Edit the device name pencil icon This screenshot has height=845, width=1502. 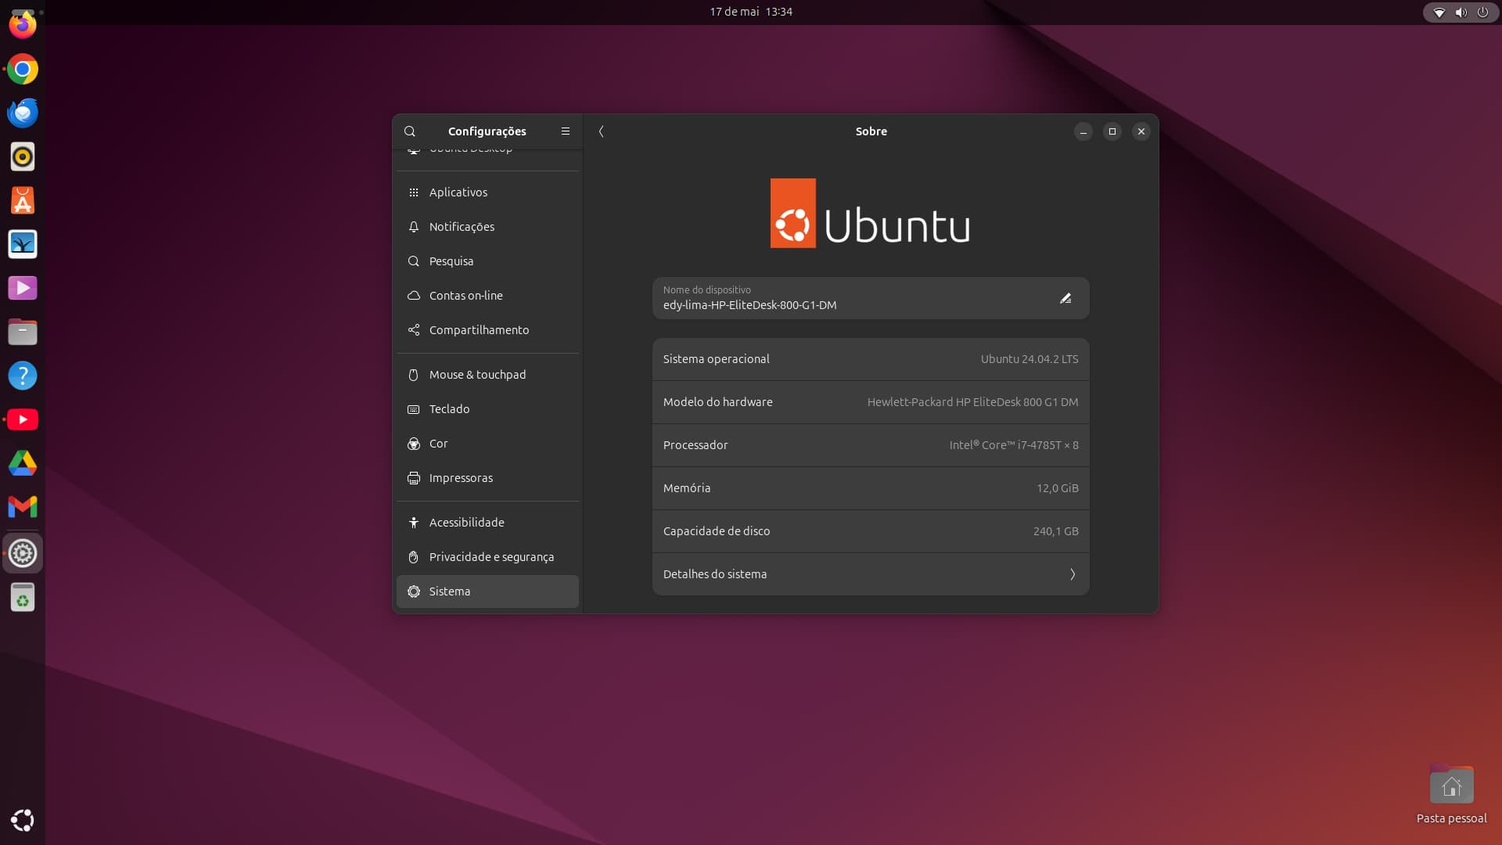[x=1065, y=298]
